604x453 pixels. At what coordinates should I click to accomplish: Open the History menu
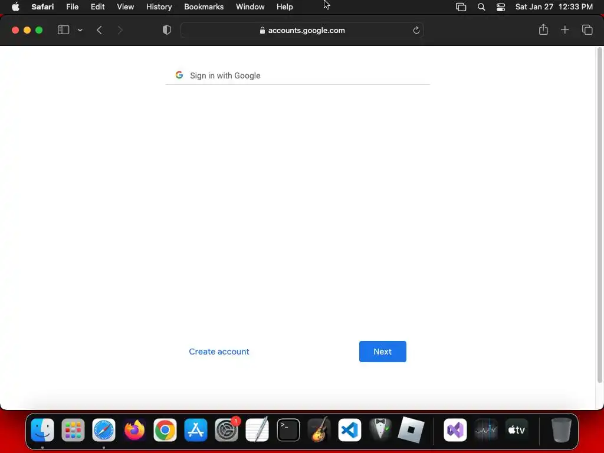[x=159, y=6]
